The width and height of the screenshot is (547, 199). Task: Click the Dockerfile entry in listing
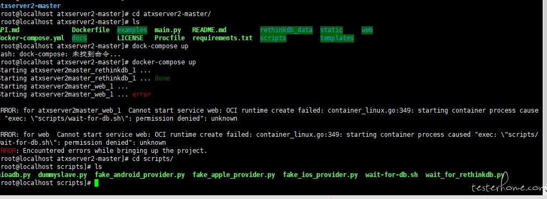pyautogui.click(x=91, y=30)
